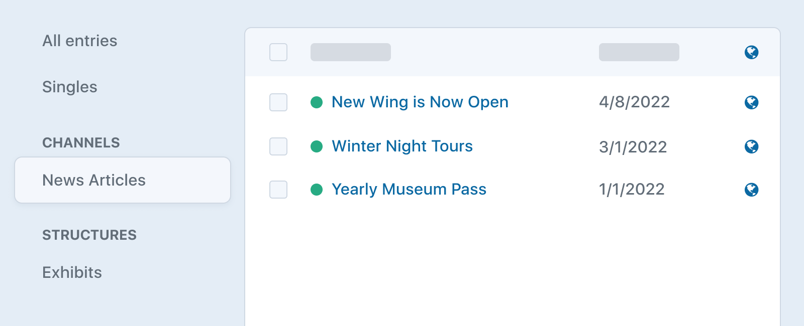Click the globe icon on the Winter Night Tours row
Image resolution: width=804 pixels, height=326 pixels.
[752, 147]
